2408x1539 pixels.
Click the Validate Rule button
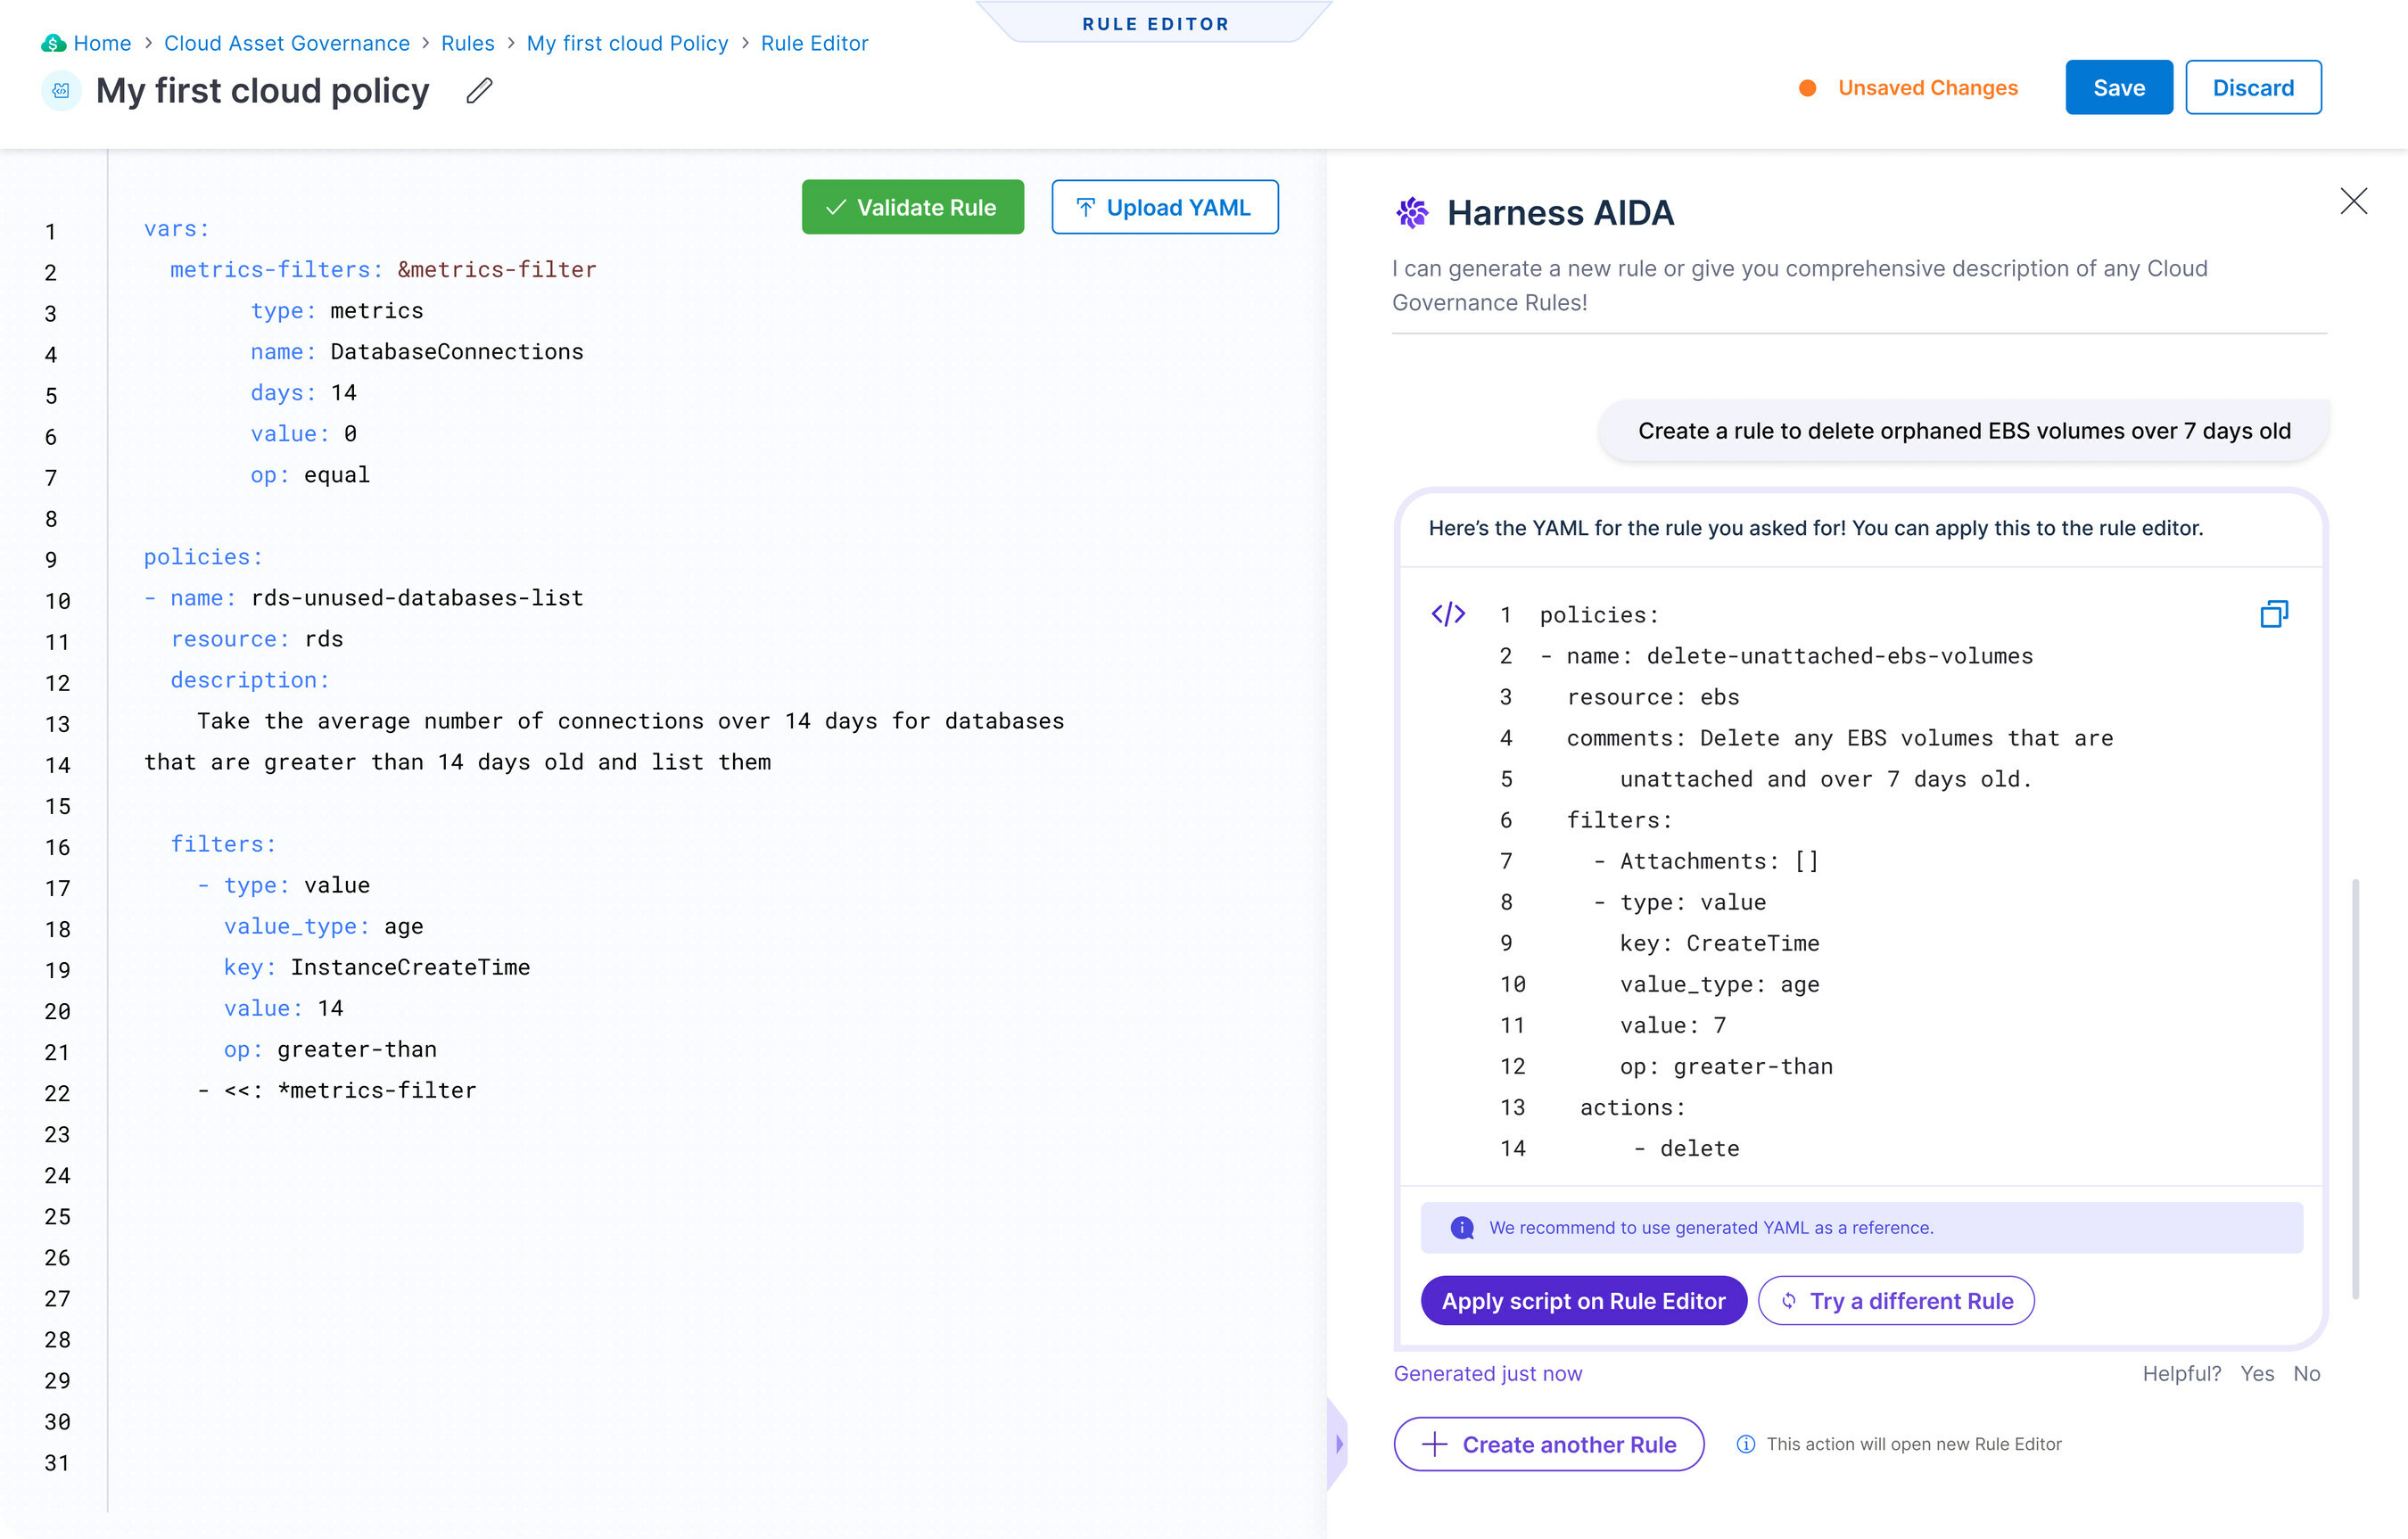pos(912,207)
